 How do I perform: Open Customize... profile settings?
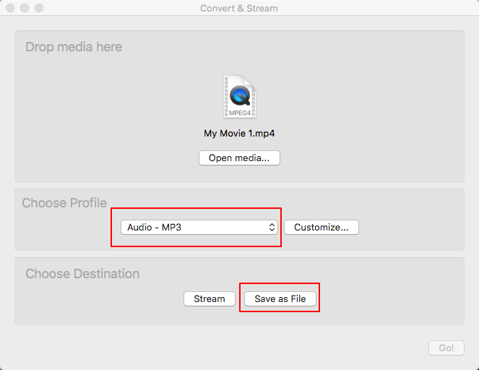[321, 227]
